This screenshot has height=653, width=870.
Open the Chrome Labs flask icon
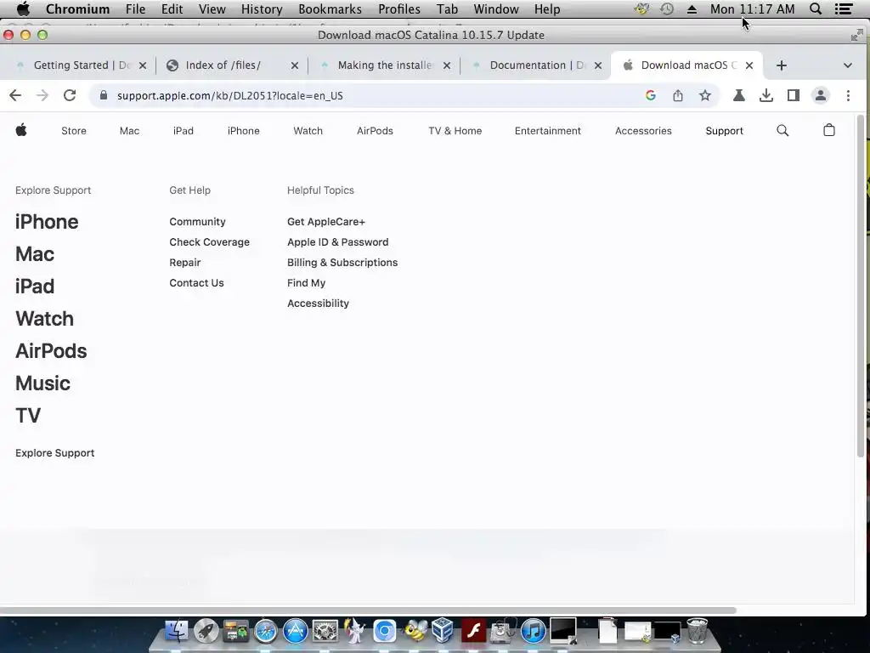click(x=738, y=95)
